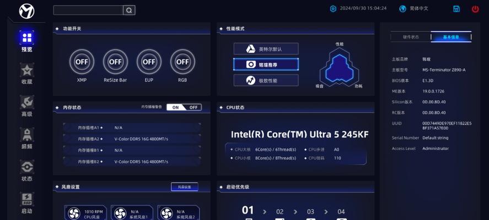Screen dimensions: 489x220
Task: Click the 内存插槽B2 V-Color DDR5 row
Action: (132, 162)
